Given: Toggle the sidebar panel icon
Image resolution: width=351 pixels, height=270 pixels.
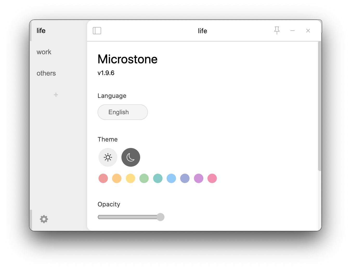Looking at the screenshot, I should 97,31.
